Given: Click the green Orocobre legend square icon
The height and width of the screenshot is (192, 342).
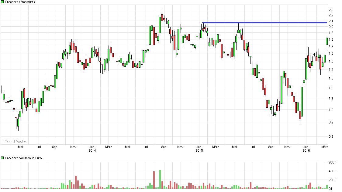Looking at the screenshot, I should (x=2, y=2).
